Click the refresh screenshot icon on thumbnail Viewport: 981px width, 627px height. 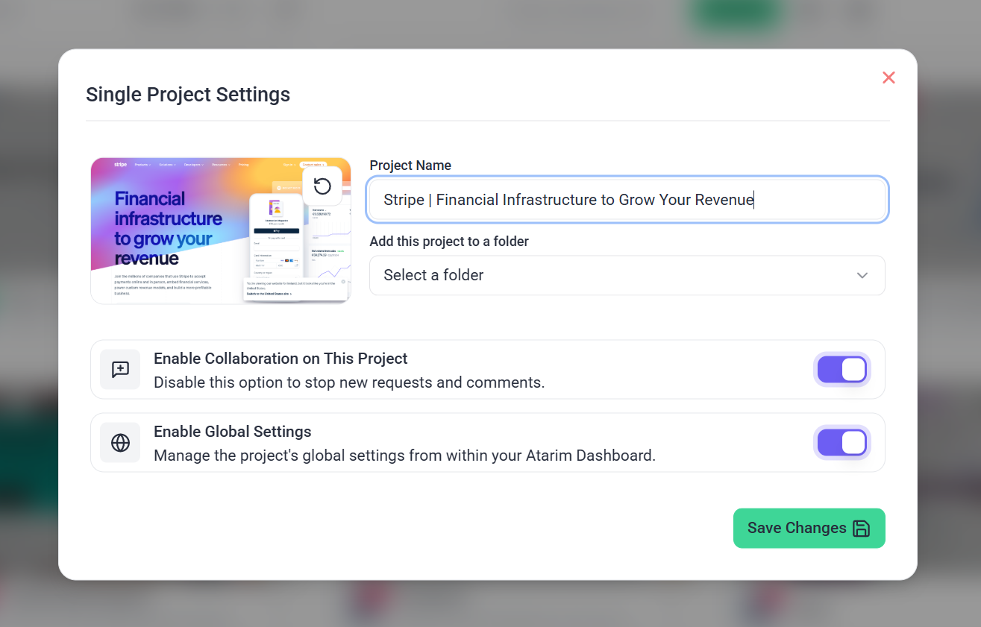[x=322, y=186]
